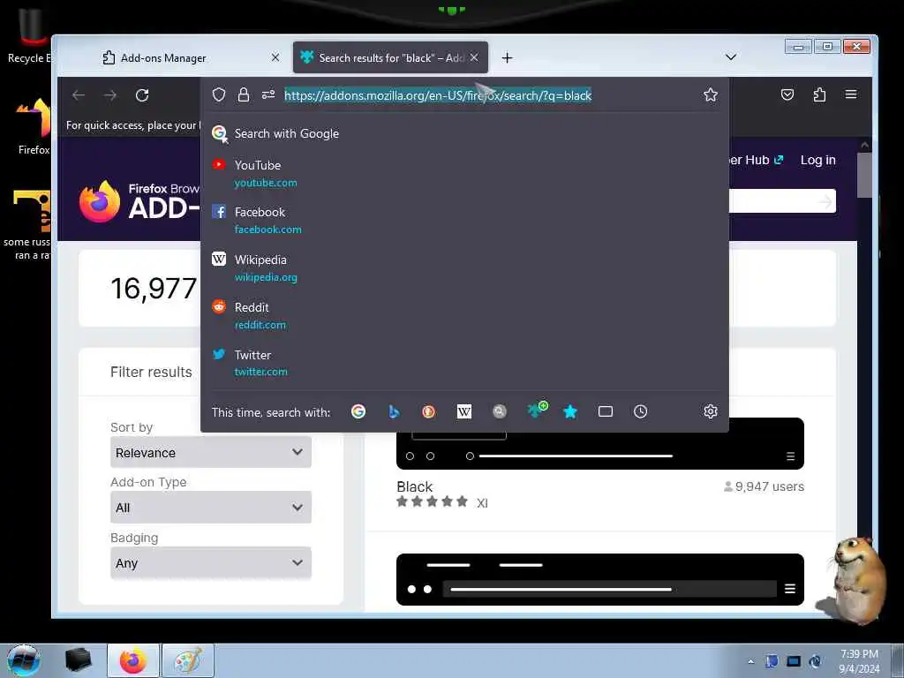The width and height of the screenshot is (904, 678).
Task: Open the Save to Pocket icon
Action: tap(787, 94)
